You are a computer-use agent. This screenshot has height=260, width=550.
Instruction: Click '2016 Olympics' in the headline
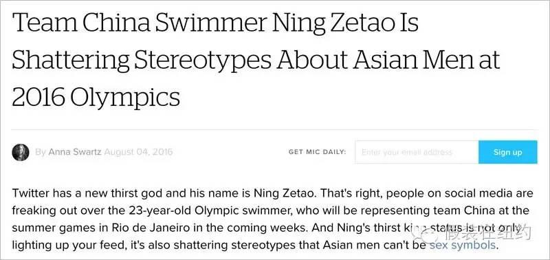(x=96, y=96)
